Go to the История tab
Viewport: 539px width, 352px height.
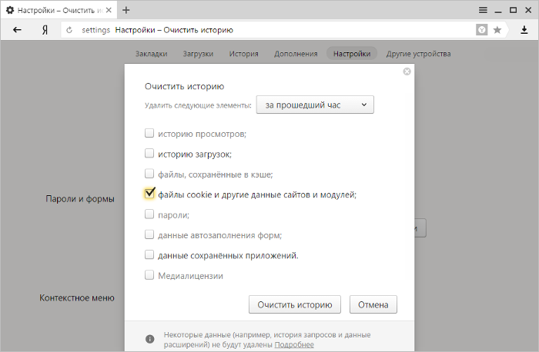(x=244, y=54)
